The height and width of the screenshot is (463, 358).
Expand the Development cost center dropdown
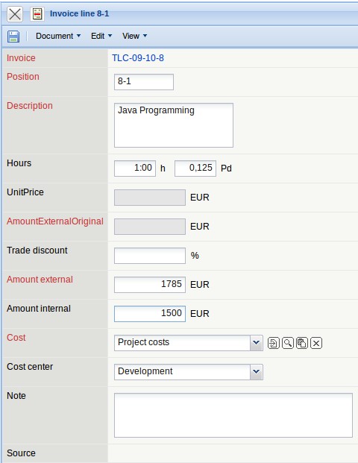256,372
